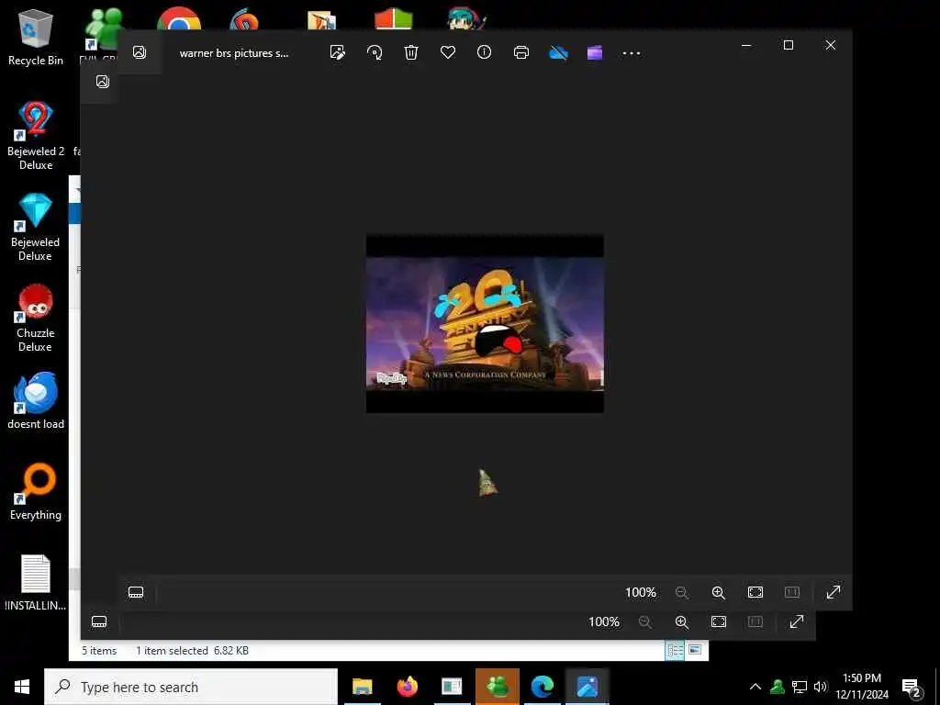940x705 pixels.
Task: Open File Explorer from the taskbar
Action: 362,687
